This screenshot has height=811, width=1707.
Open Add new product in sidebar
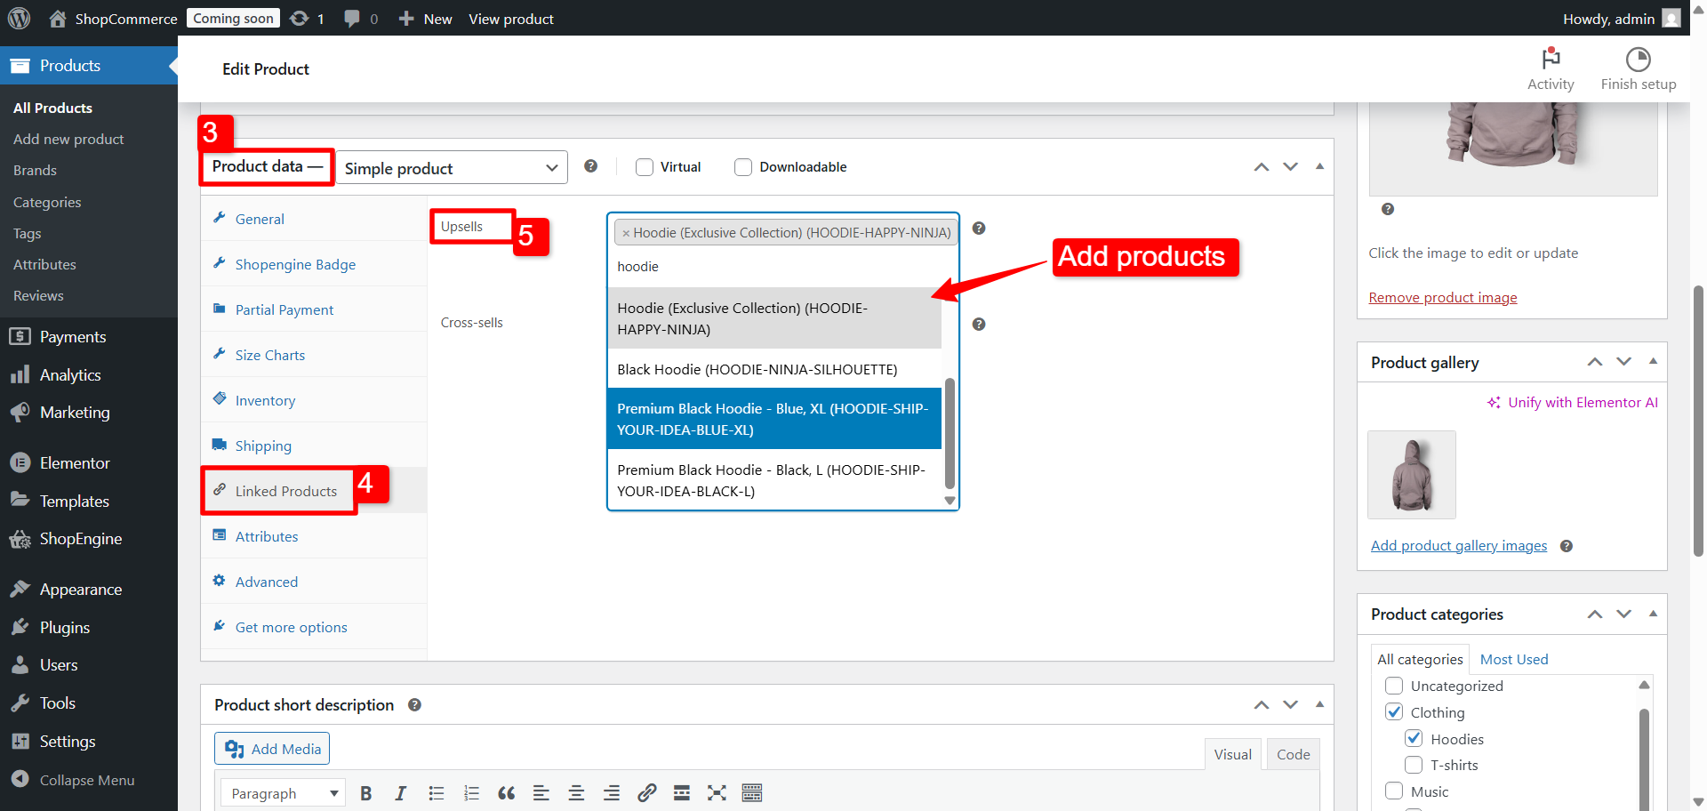point(68,140)
